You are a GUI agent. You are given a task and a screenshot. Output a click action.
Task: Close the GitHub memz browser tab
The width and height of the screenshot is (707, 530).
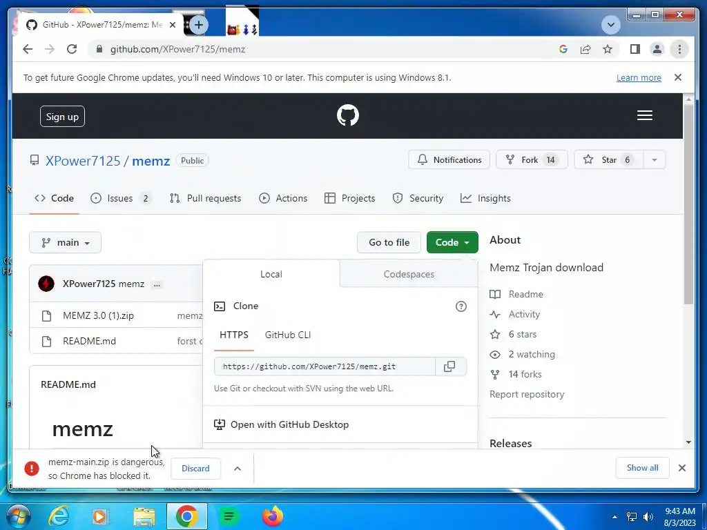tap(172, 25)
